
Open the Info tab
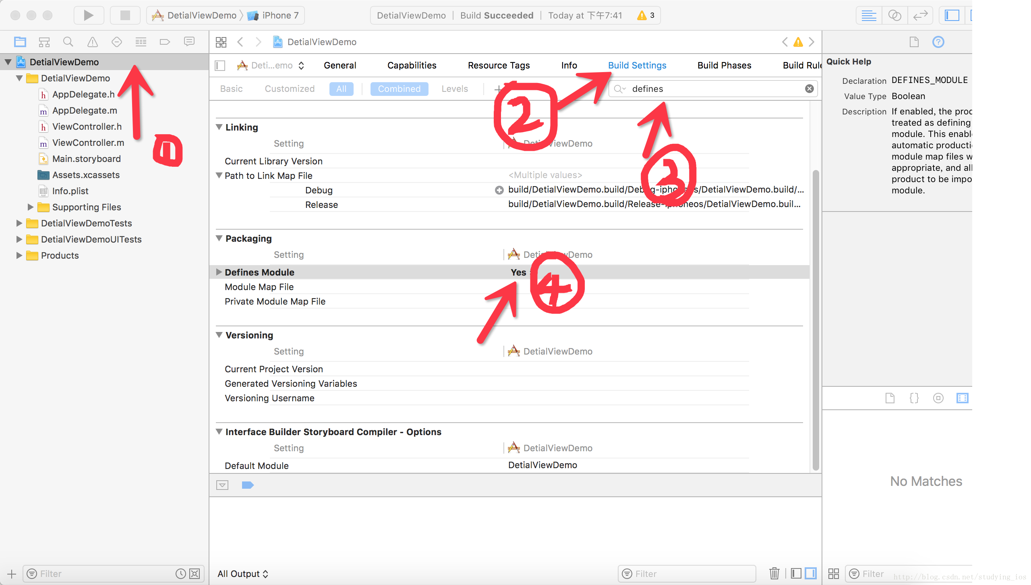coord(569,65)
